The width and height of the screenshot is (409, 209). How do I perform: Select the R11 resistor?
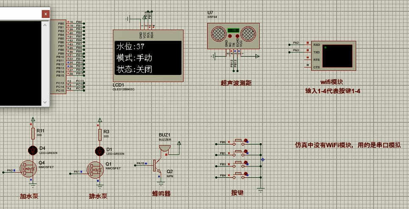(32, 134)
